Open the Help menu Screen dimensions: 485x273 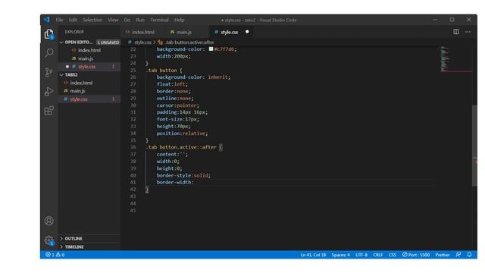click(x=179, y=20)
